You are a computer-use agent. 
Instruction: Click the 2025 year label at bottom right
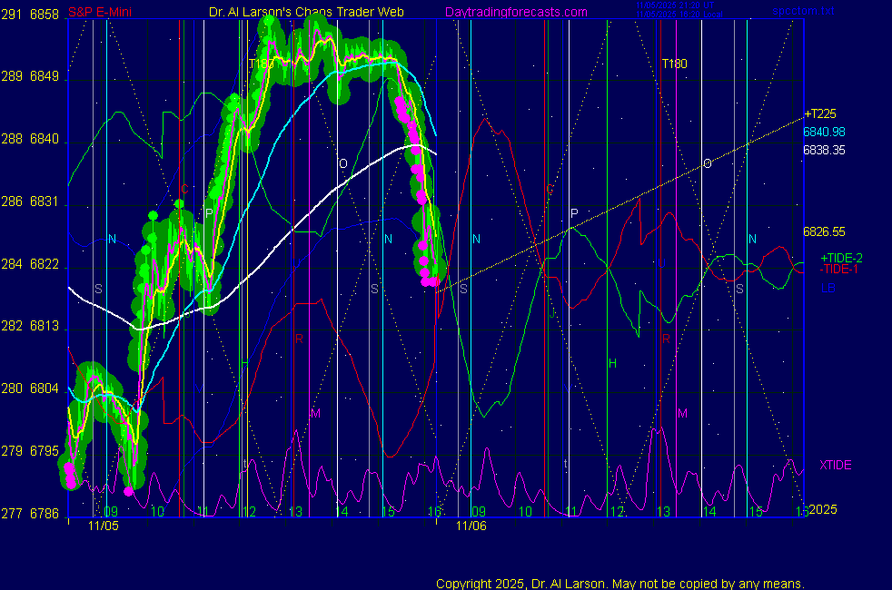[821, 510]
